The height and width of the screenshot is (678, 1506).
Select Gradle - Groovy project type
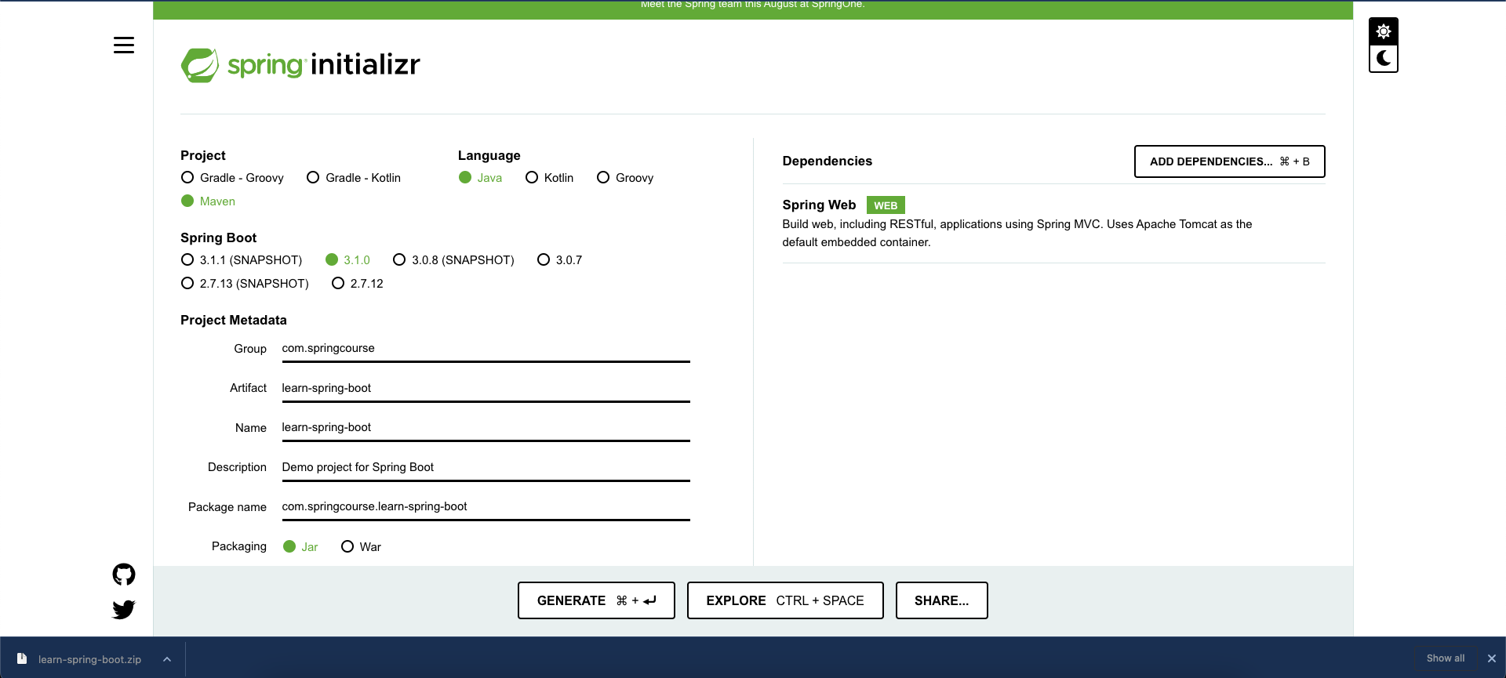point(232,178)
